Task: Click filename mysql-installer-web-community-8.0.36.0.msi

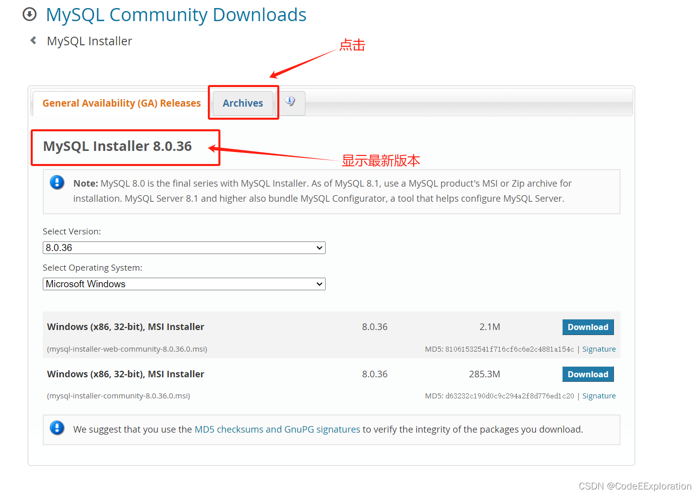Action: click(x=127, y=349)
